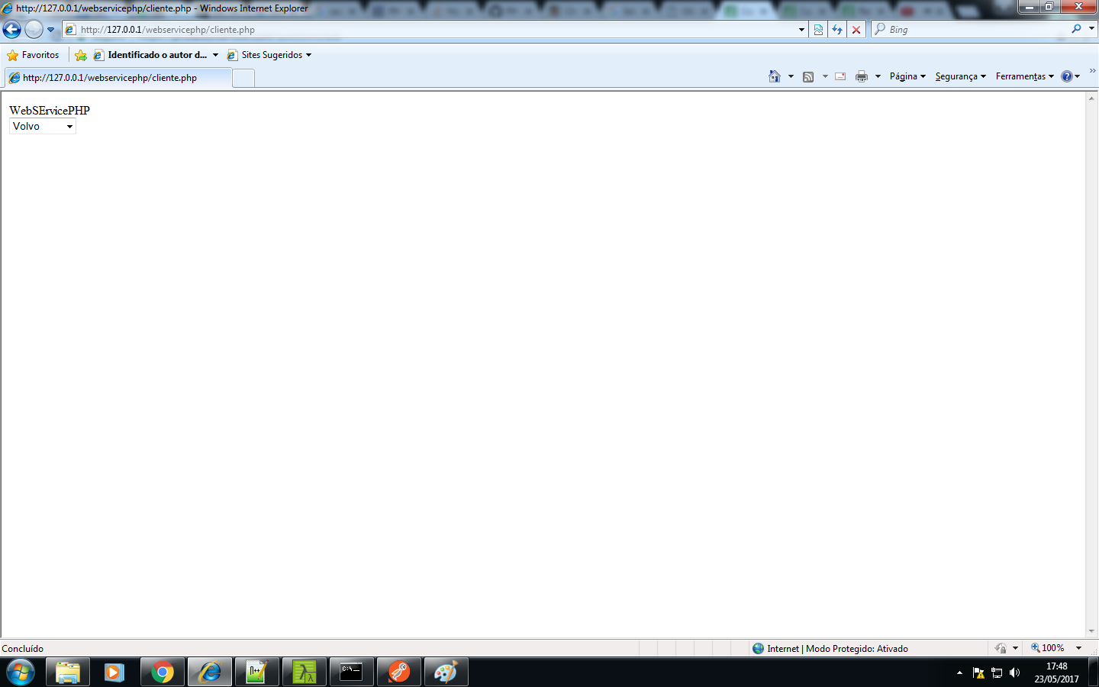The width and height of the screenshot is (1099, 687).
Task: Open a new blank tab
Action: pos(243,78)
